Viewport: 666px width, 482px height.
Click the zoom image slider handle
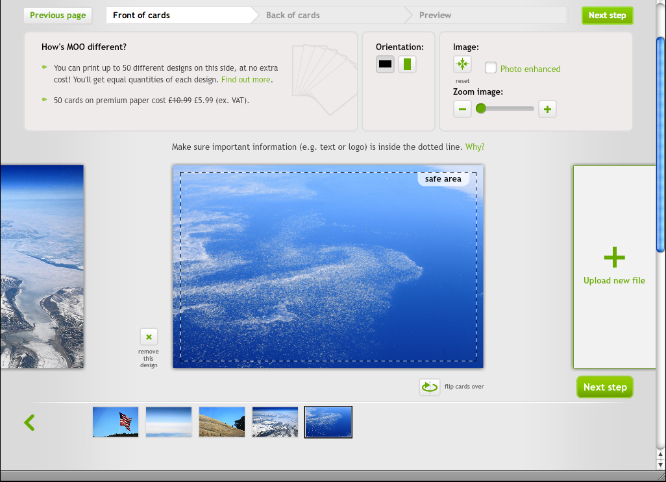[481, 109]
